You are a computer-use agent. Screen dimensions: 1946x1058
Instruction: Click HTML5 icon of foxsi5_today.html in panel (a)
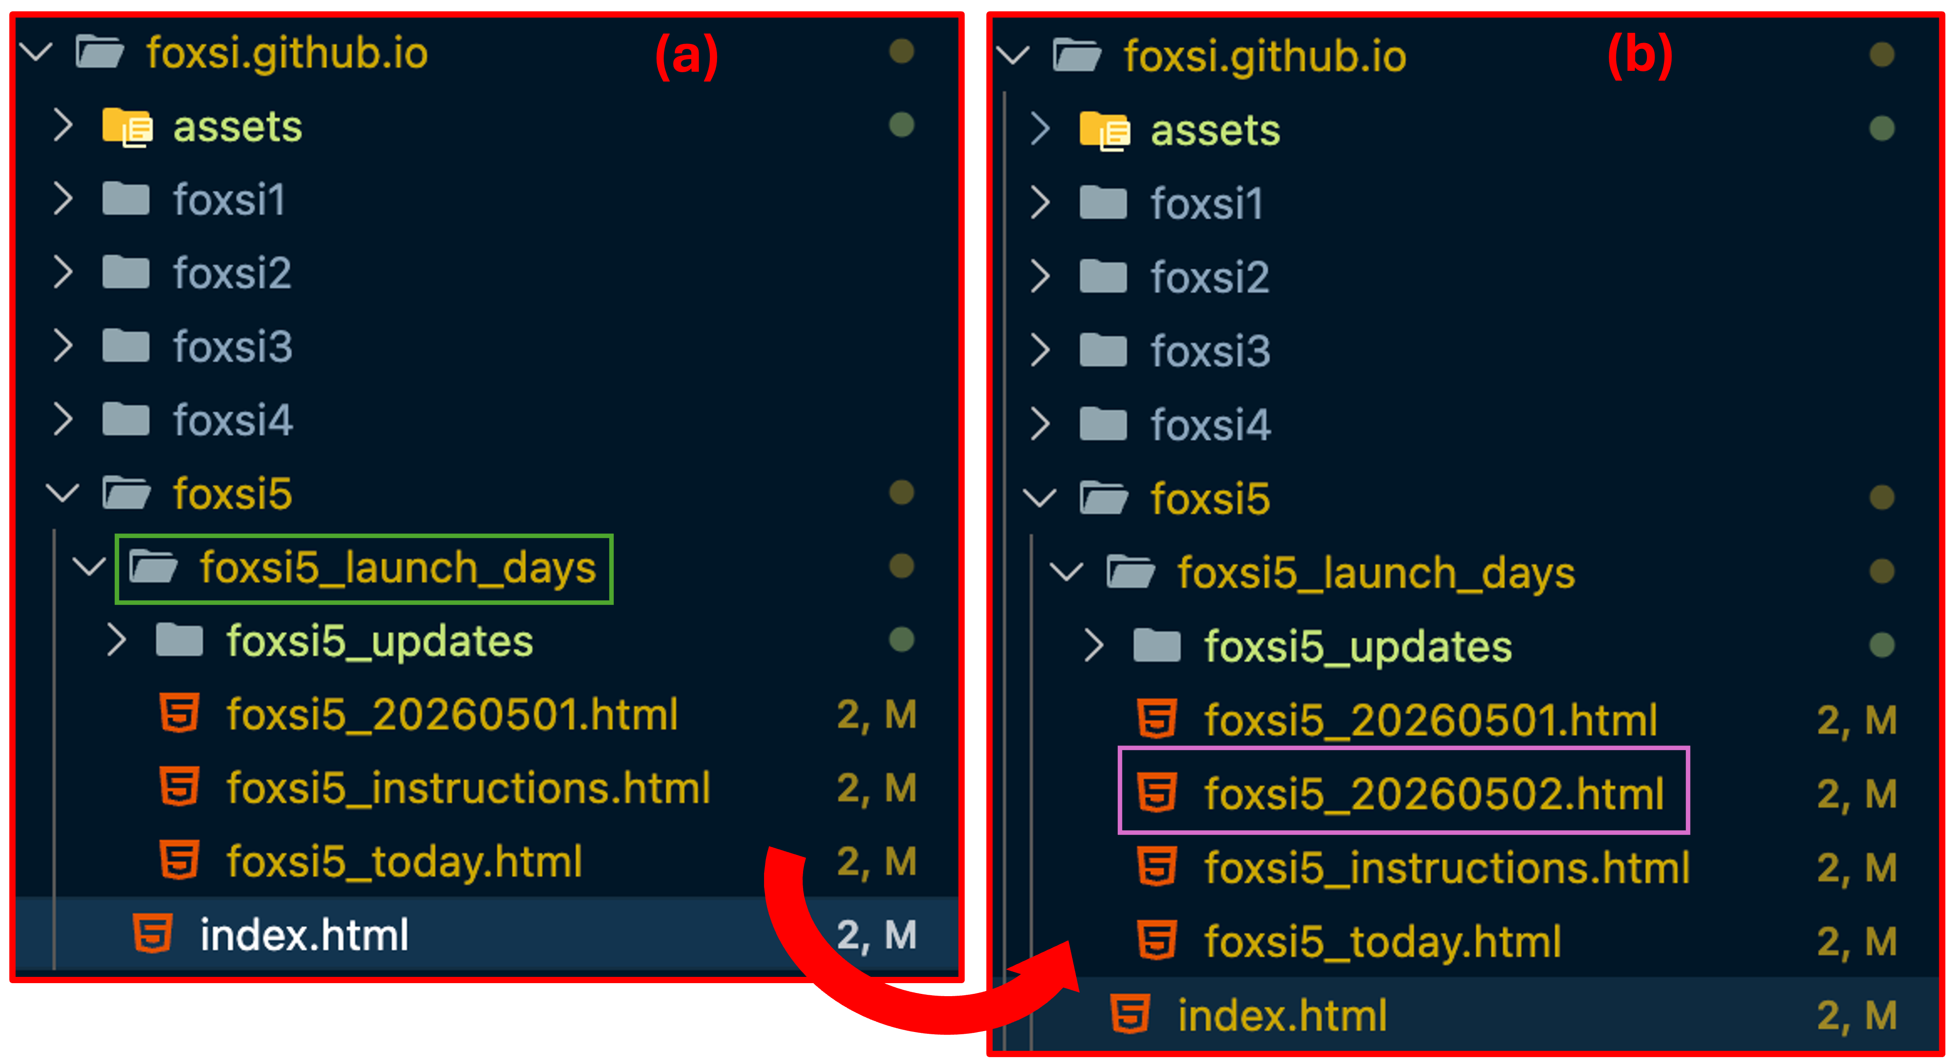179,860
